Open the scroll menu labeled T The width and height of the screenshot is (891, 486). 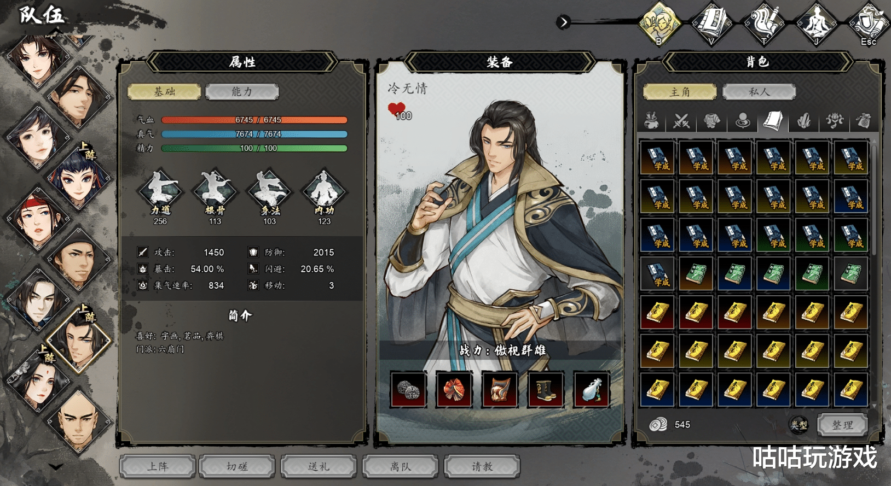pos(764,24)
